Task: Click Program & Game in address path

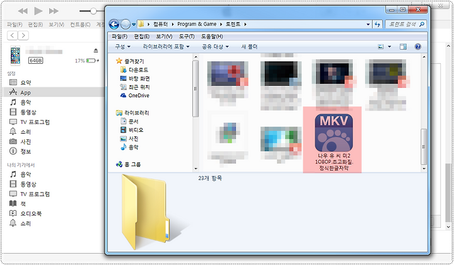Action: [x=197, y=25]
